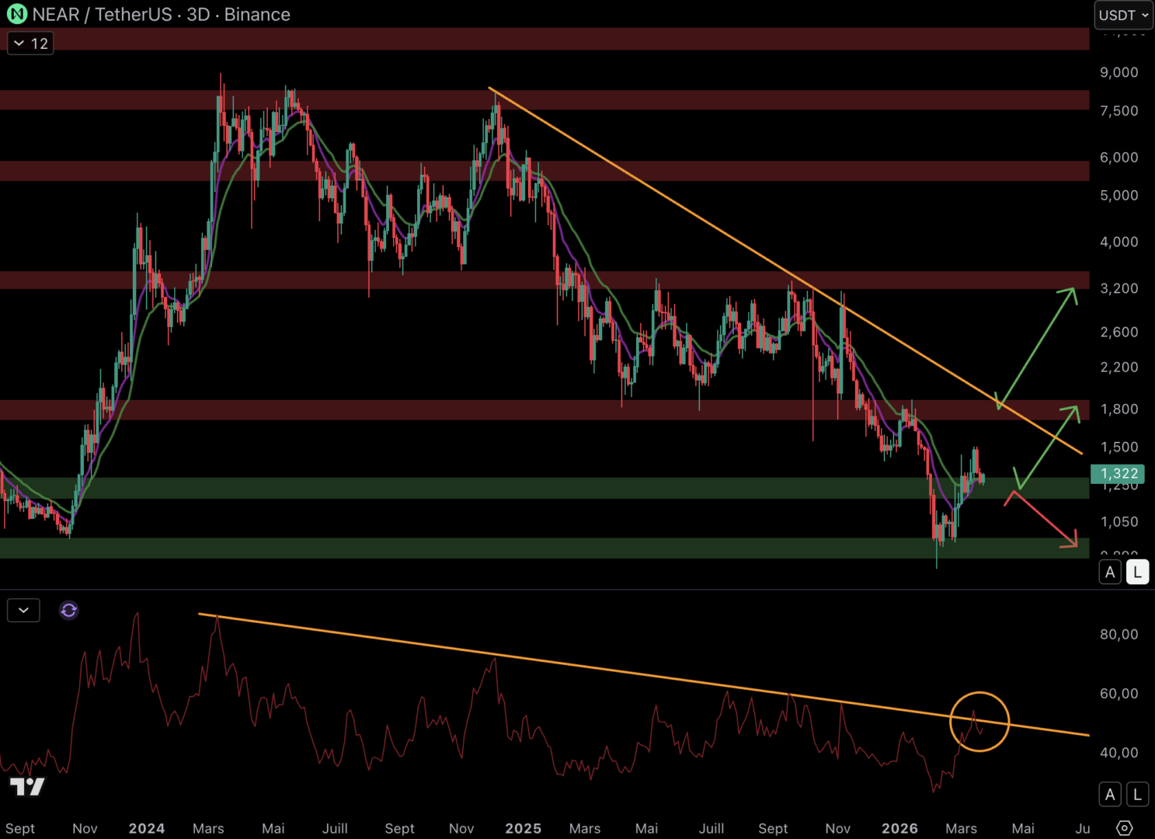Click the TradingView logo

[x=27, y=786]
